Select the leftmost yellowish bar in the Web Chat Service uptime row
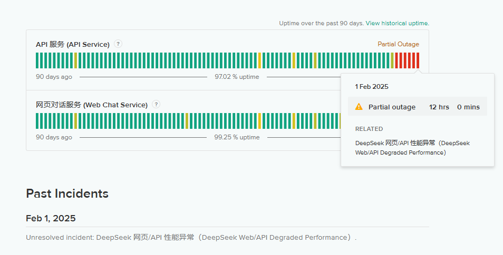 76,121
